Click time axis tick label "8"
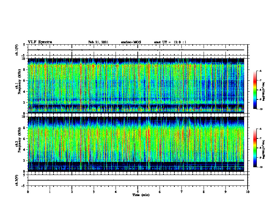Viewport: 279px width, 215px height. pos(204,192)
